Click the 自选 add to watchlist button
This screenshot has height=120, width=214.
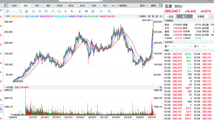(x=170, y=16)
